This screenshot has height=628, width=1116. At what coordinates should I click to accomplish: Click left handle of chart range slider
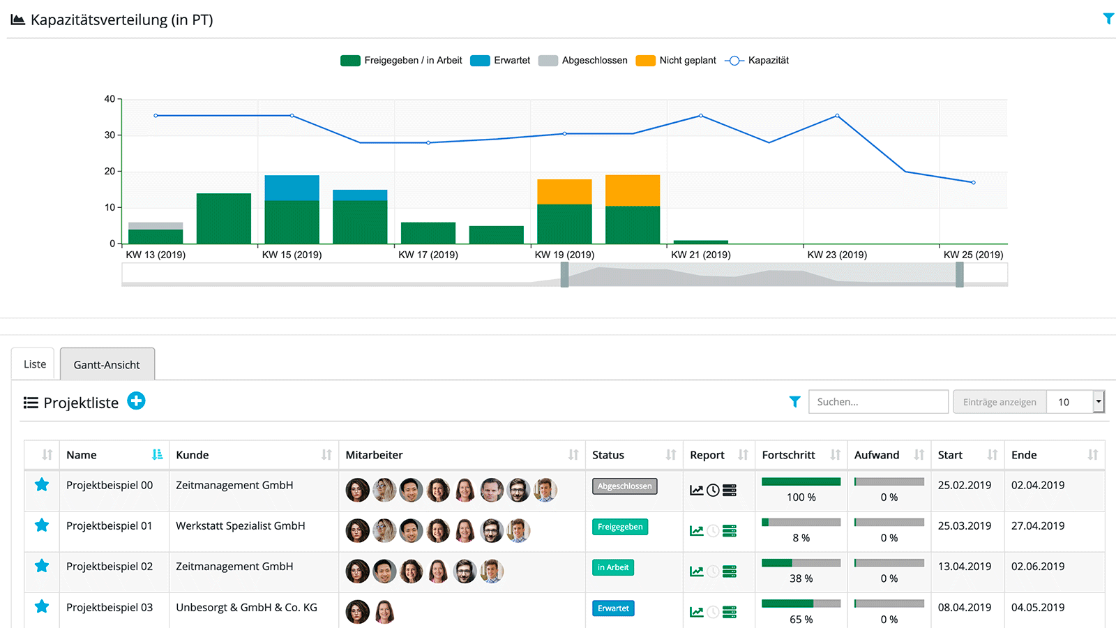[x=564, y=275]
